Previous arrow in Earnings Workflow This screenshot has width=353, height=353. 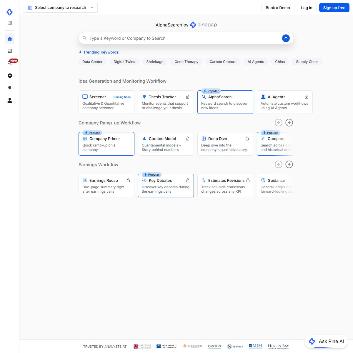click(x=279, y=164)
